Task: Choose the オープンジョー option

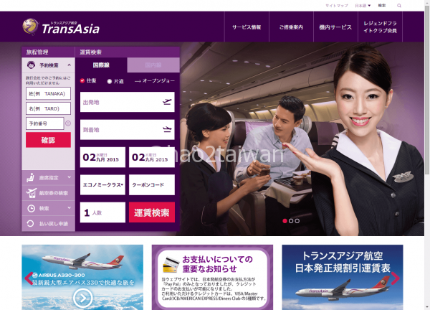Action: 154,81
